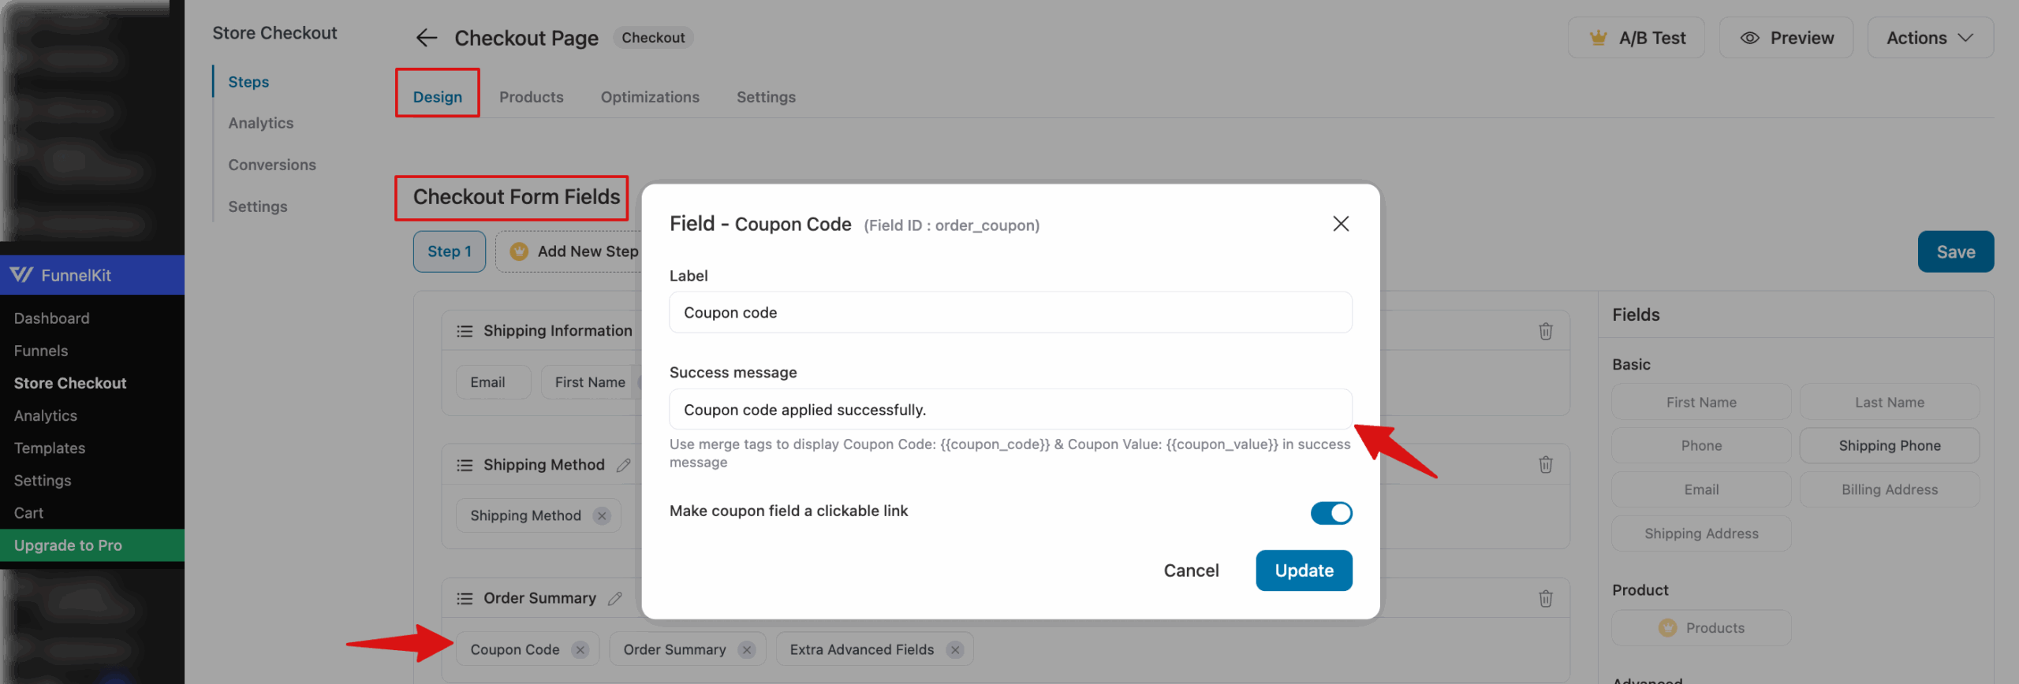Edit the Success message text field
2019x684 pixels.
click(1009, 409)
